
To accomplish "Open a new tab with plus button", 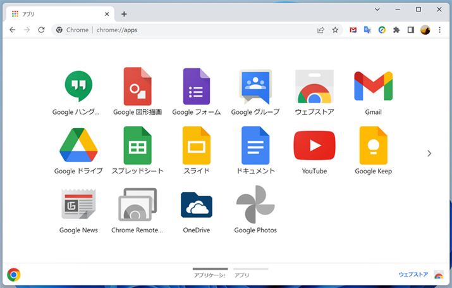I will [124, 14].
